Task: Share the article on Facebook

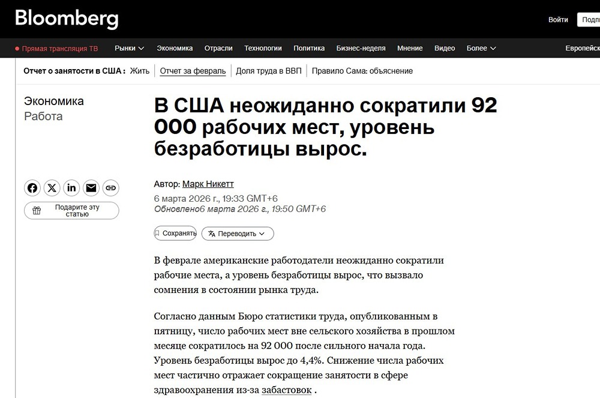Action: click(32, 188)
